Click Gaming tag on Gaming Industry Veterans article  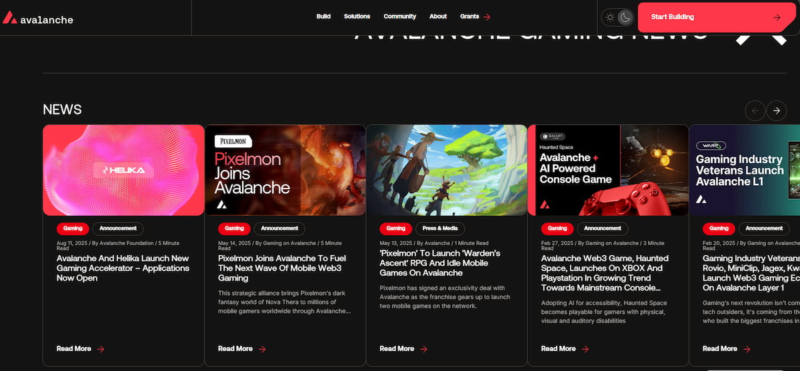[x=719, y=228]
